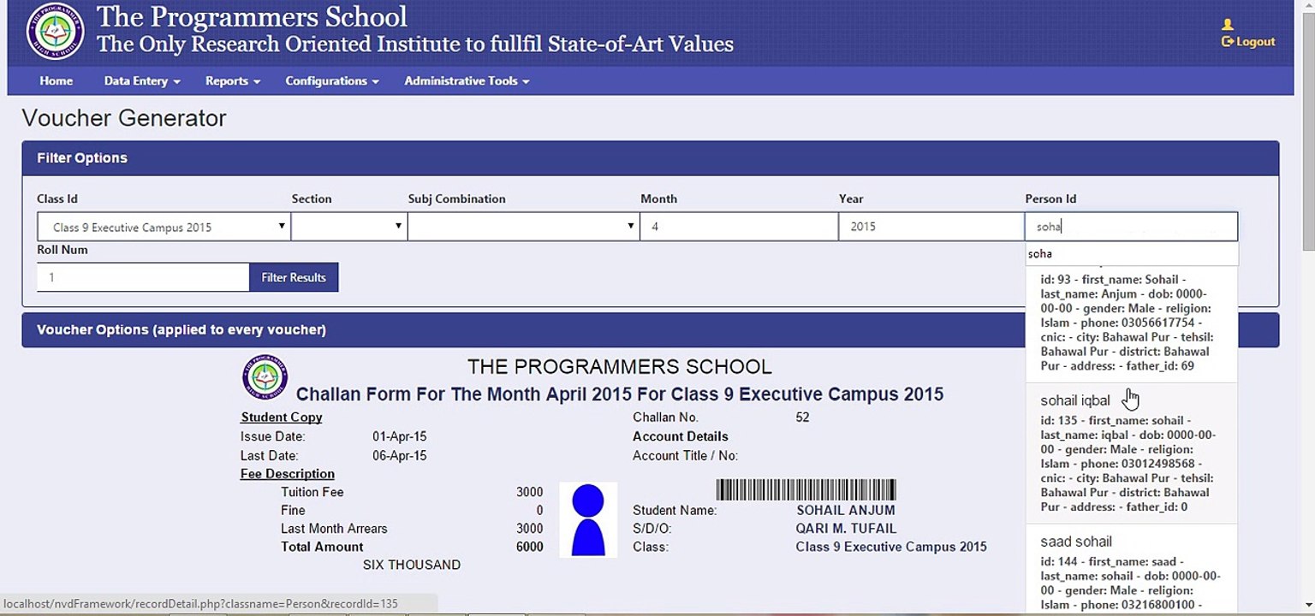The image size is (1315, 616).
Task: Click the Year input field
Action: point(931,227)
